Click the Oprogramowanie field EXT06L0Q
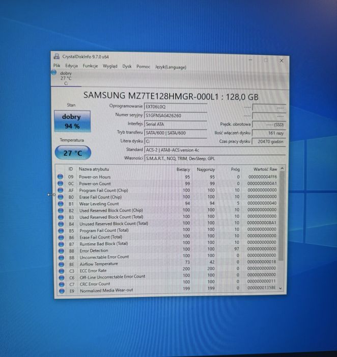 (x=176, y=107)
